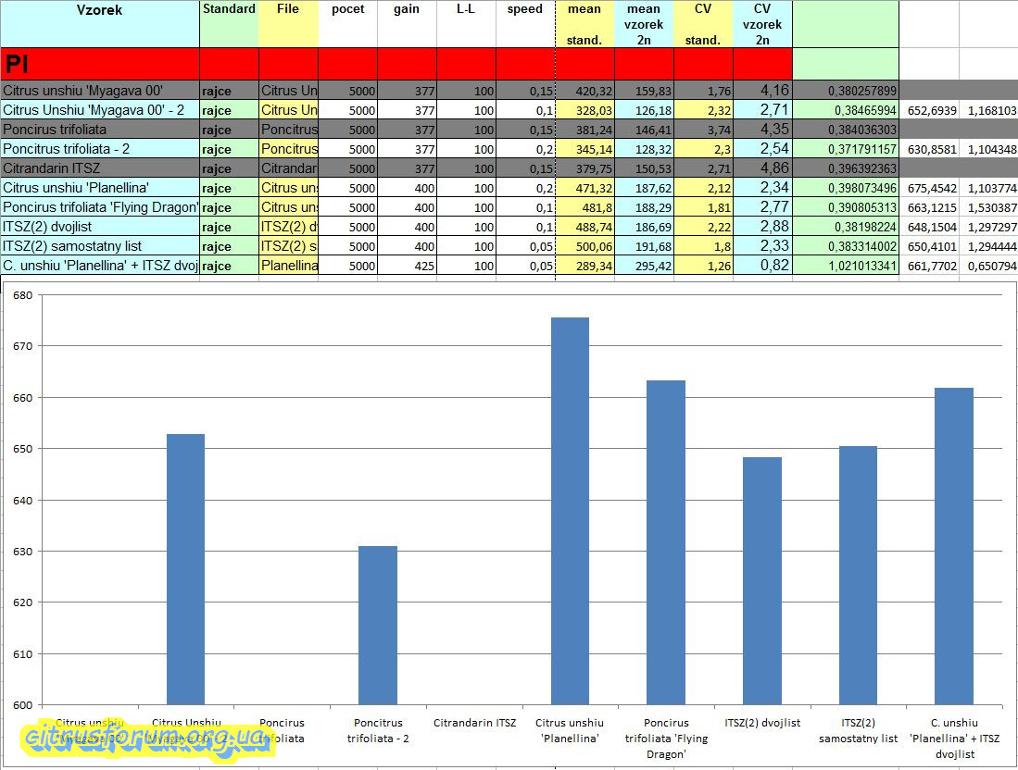
Task: Click the "Vzorek" column header cell
Action: 99,11
